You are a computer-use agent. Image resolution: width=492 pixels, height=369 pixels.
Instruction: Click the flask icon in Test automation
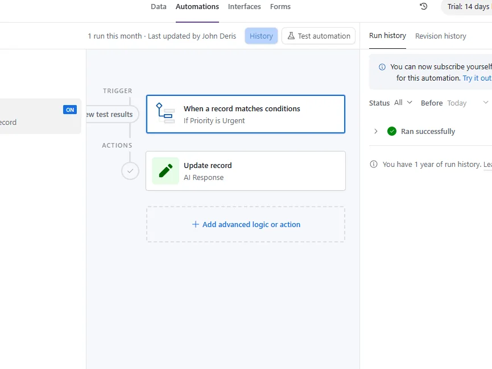click(x=291, y=36)
